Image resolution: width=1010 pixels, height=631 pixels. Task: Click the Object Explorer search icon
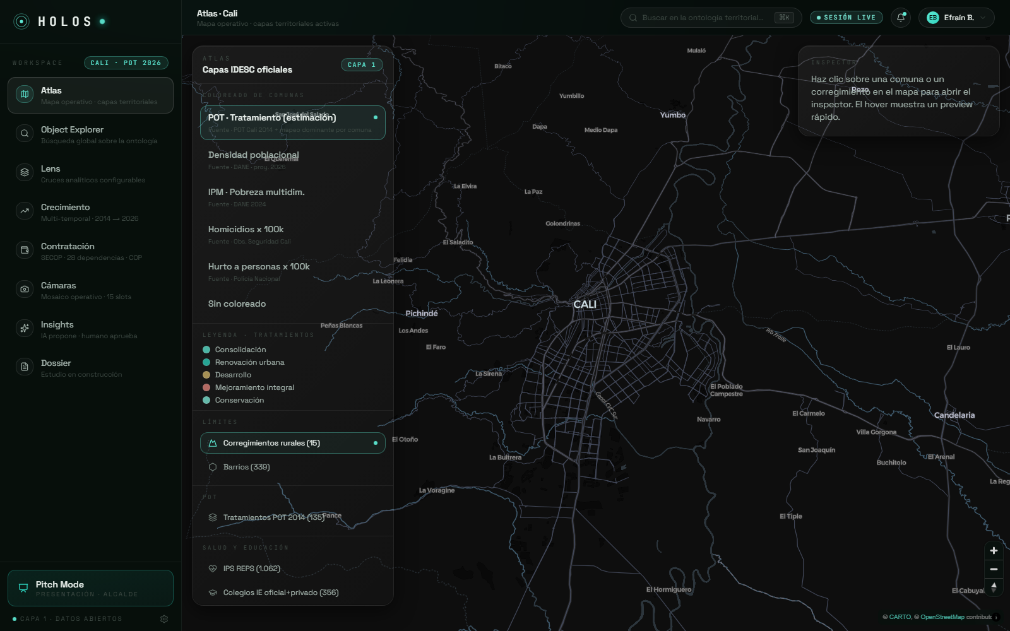[25, 134]
